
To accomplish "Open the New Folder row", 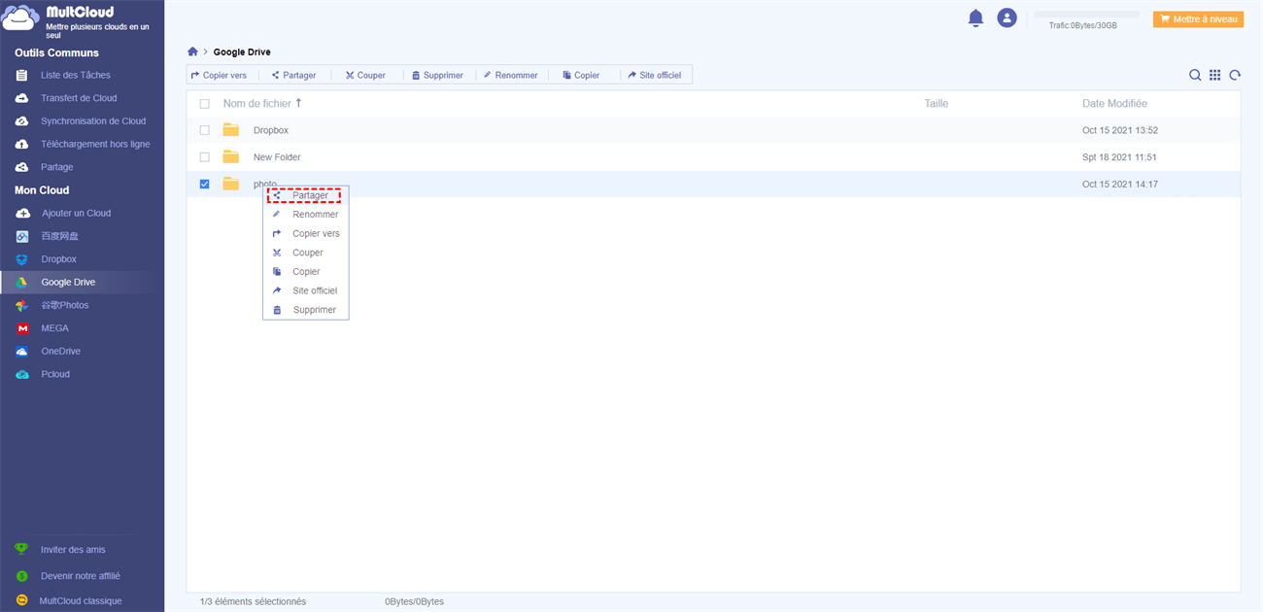I will (713, 157).
